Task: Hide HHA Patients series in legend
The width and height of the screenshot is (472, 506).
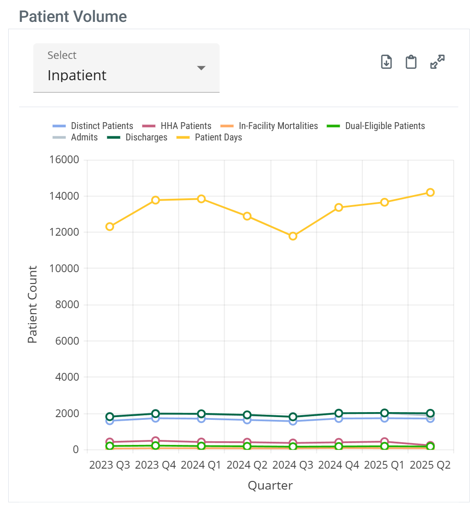Action: point(186,126)
